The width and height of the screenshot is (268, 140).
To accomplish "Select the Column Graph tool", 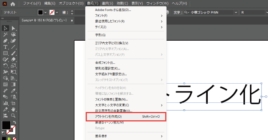I will (5, 103).
